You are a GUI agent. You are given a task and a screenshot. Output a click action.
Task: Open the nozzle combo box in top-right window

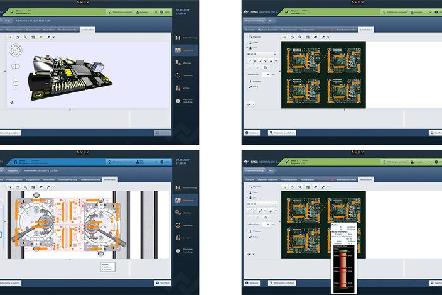(x=262, y=54)
